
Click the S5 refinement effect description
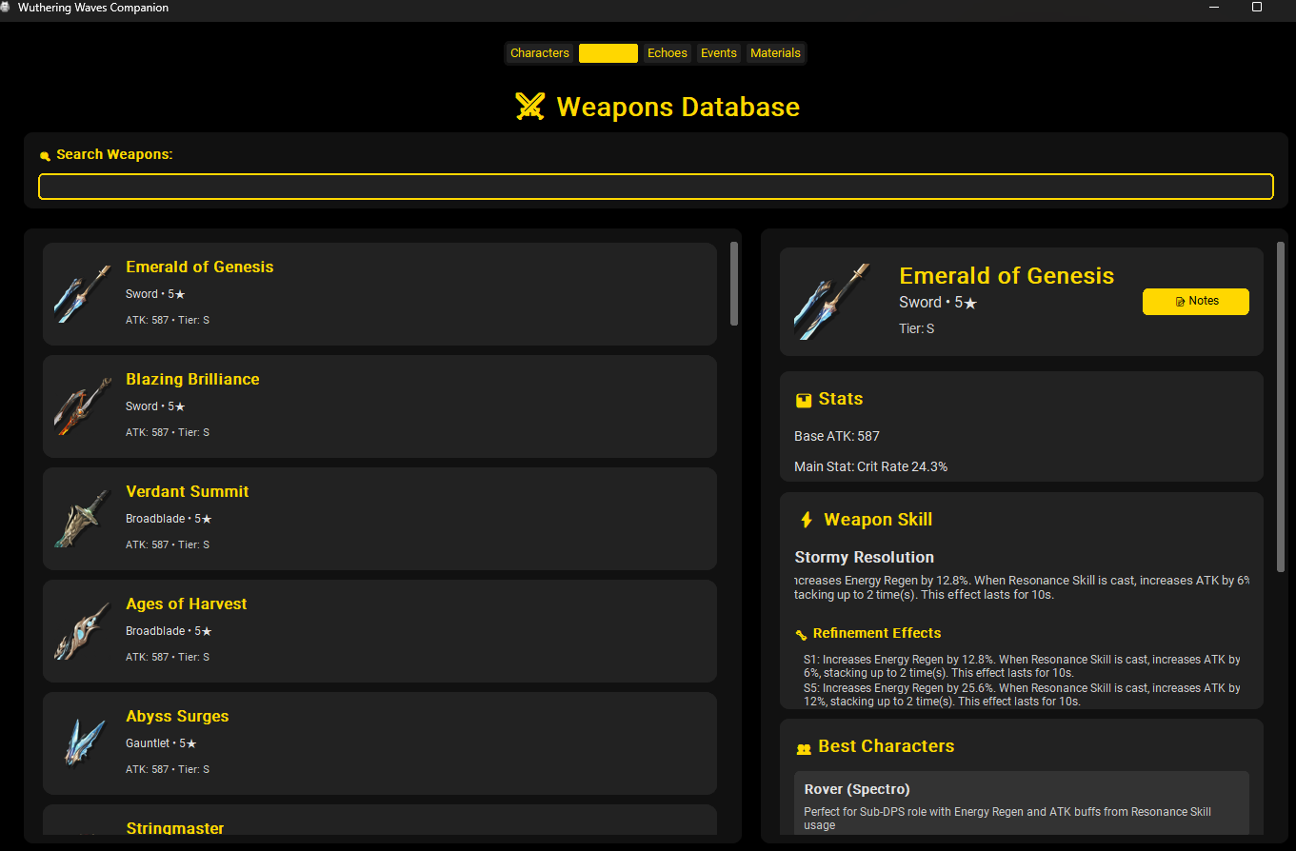point(1022,694)
